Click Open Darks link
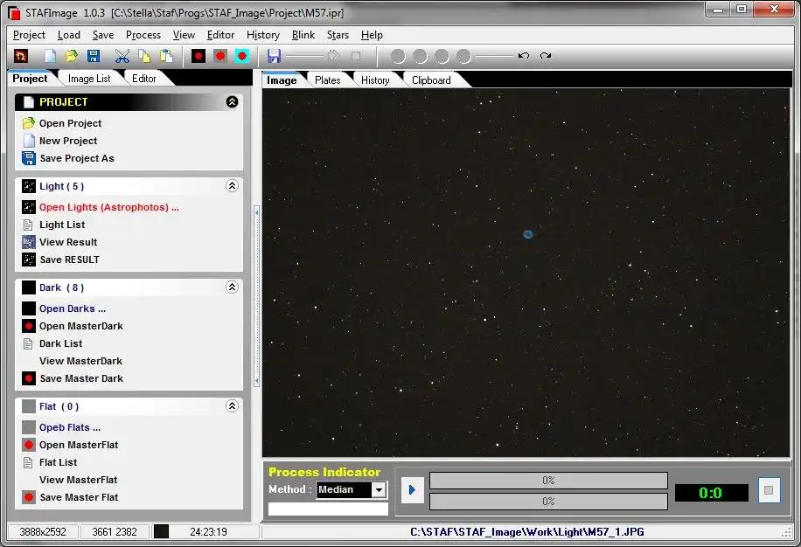 point(72,308)
